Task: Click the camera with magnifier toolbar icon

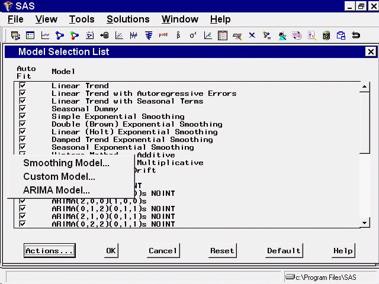Action: tap(326, 35)
